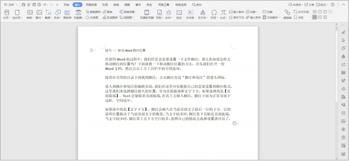Click the pen icon in right sidebar

343,32
